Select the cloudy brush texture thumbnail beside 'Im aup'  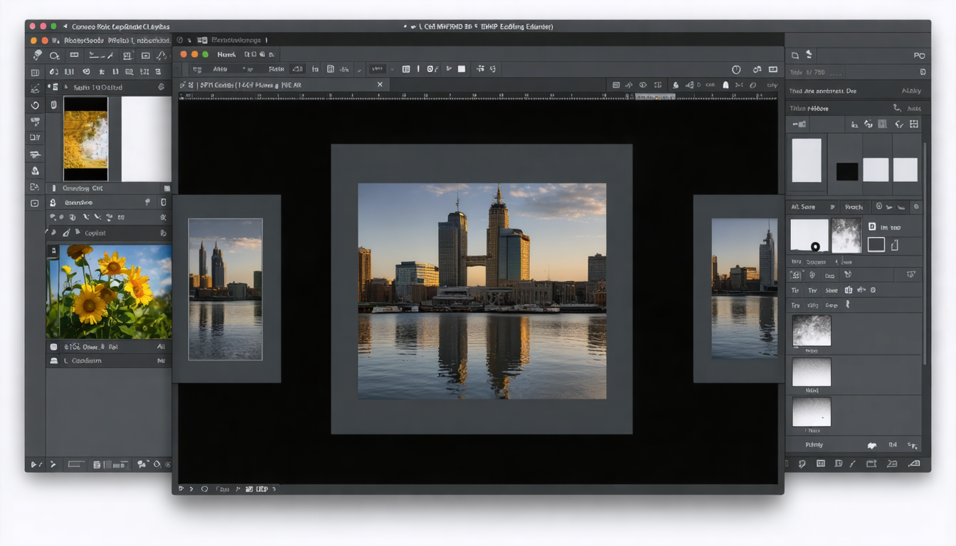point(846,235)
